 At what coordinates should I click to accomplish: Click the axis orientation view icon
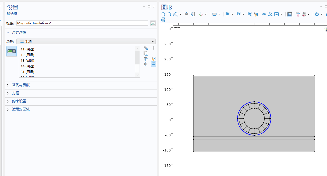tap(201, 14)
